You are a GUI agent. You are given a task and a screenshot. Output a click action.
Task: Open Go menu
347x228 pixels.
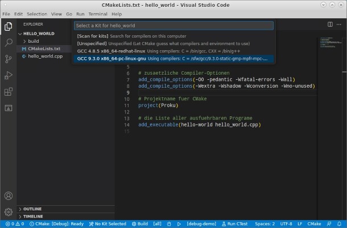tap(69, 14)
